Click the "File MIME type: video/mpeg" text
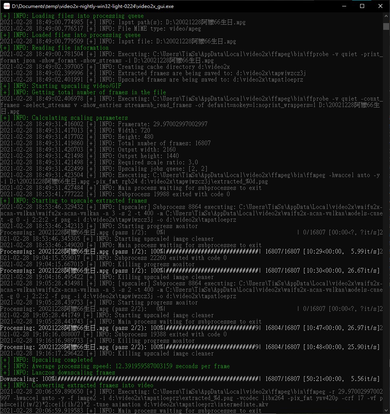390x414 pixels. [160, 29]
